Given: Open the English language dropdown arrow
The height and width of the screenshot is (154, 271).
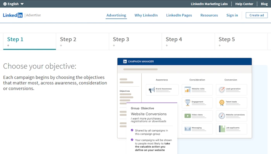Looking at the screenshot, I should tap(22, 4).
